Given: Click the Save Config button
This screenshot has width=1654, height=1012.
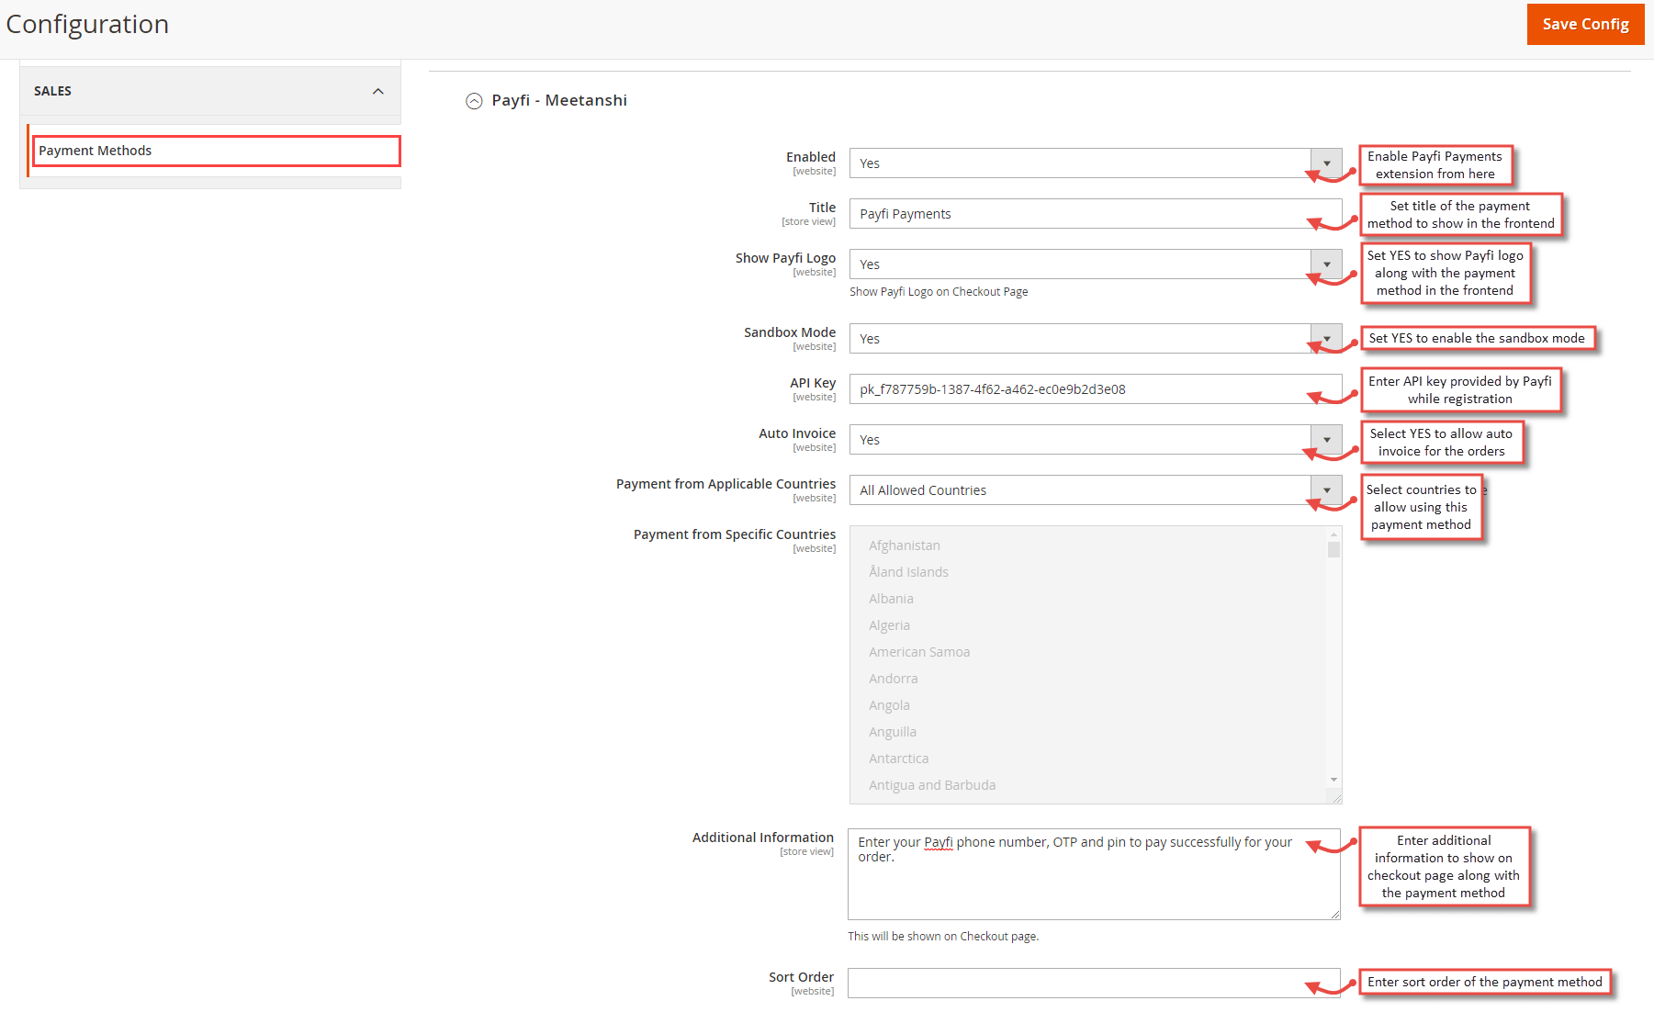Looking at the screenshot, I should pos(1585,24).
